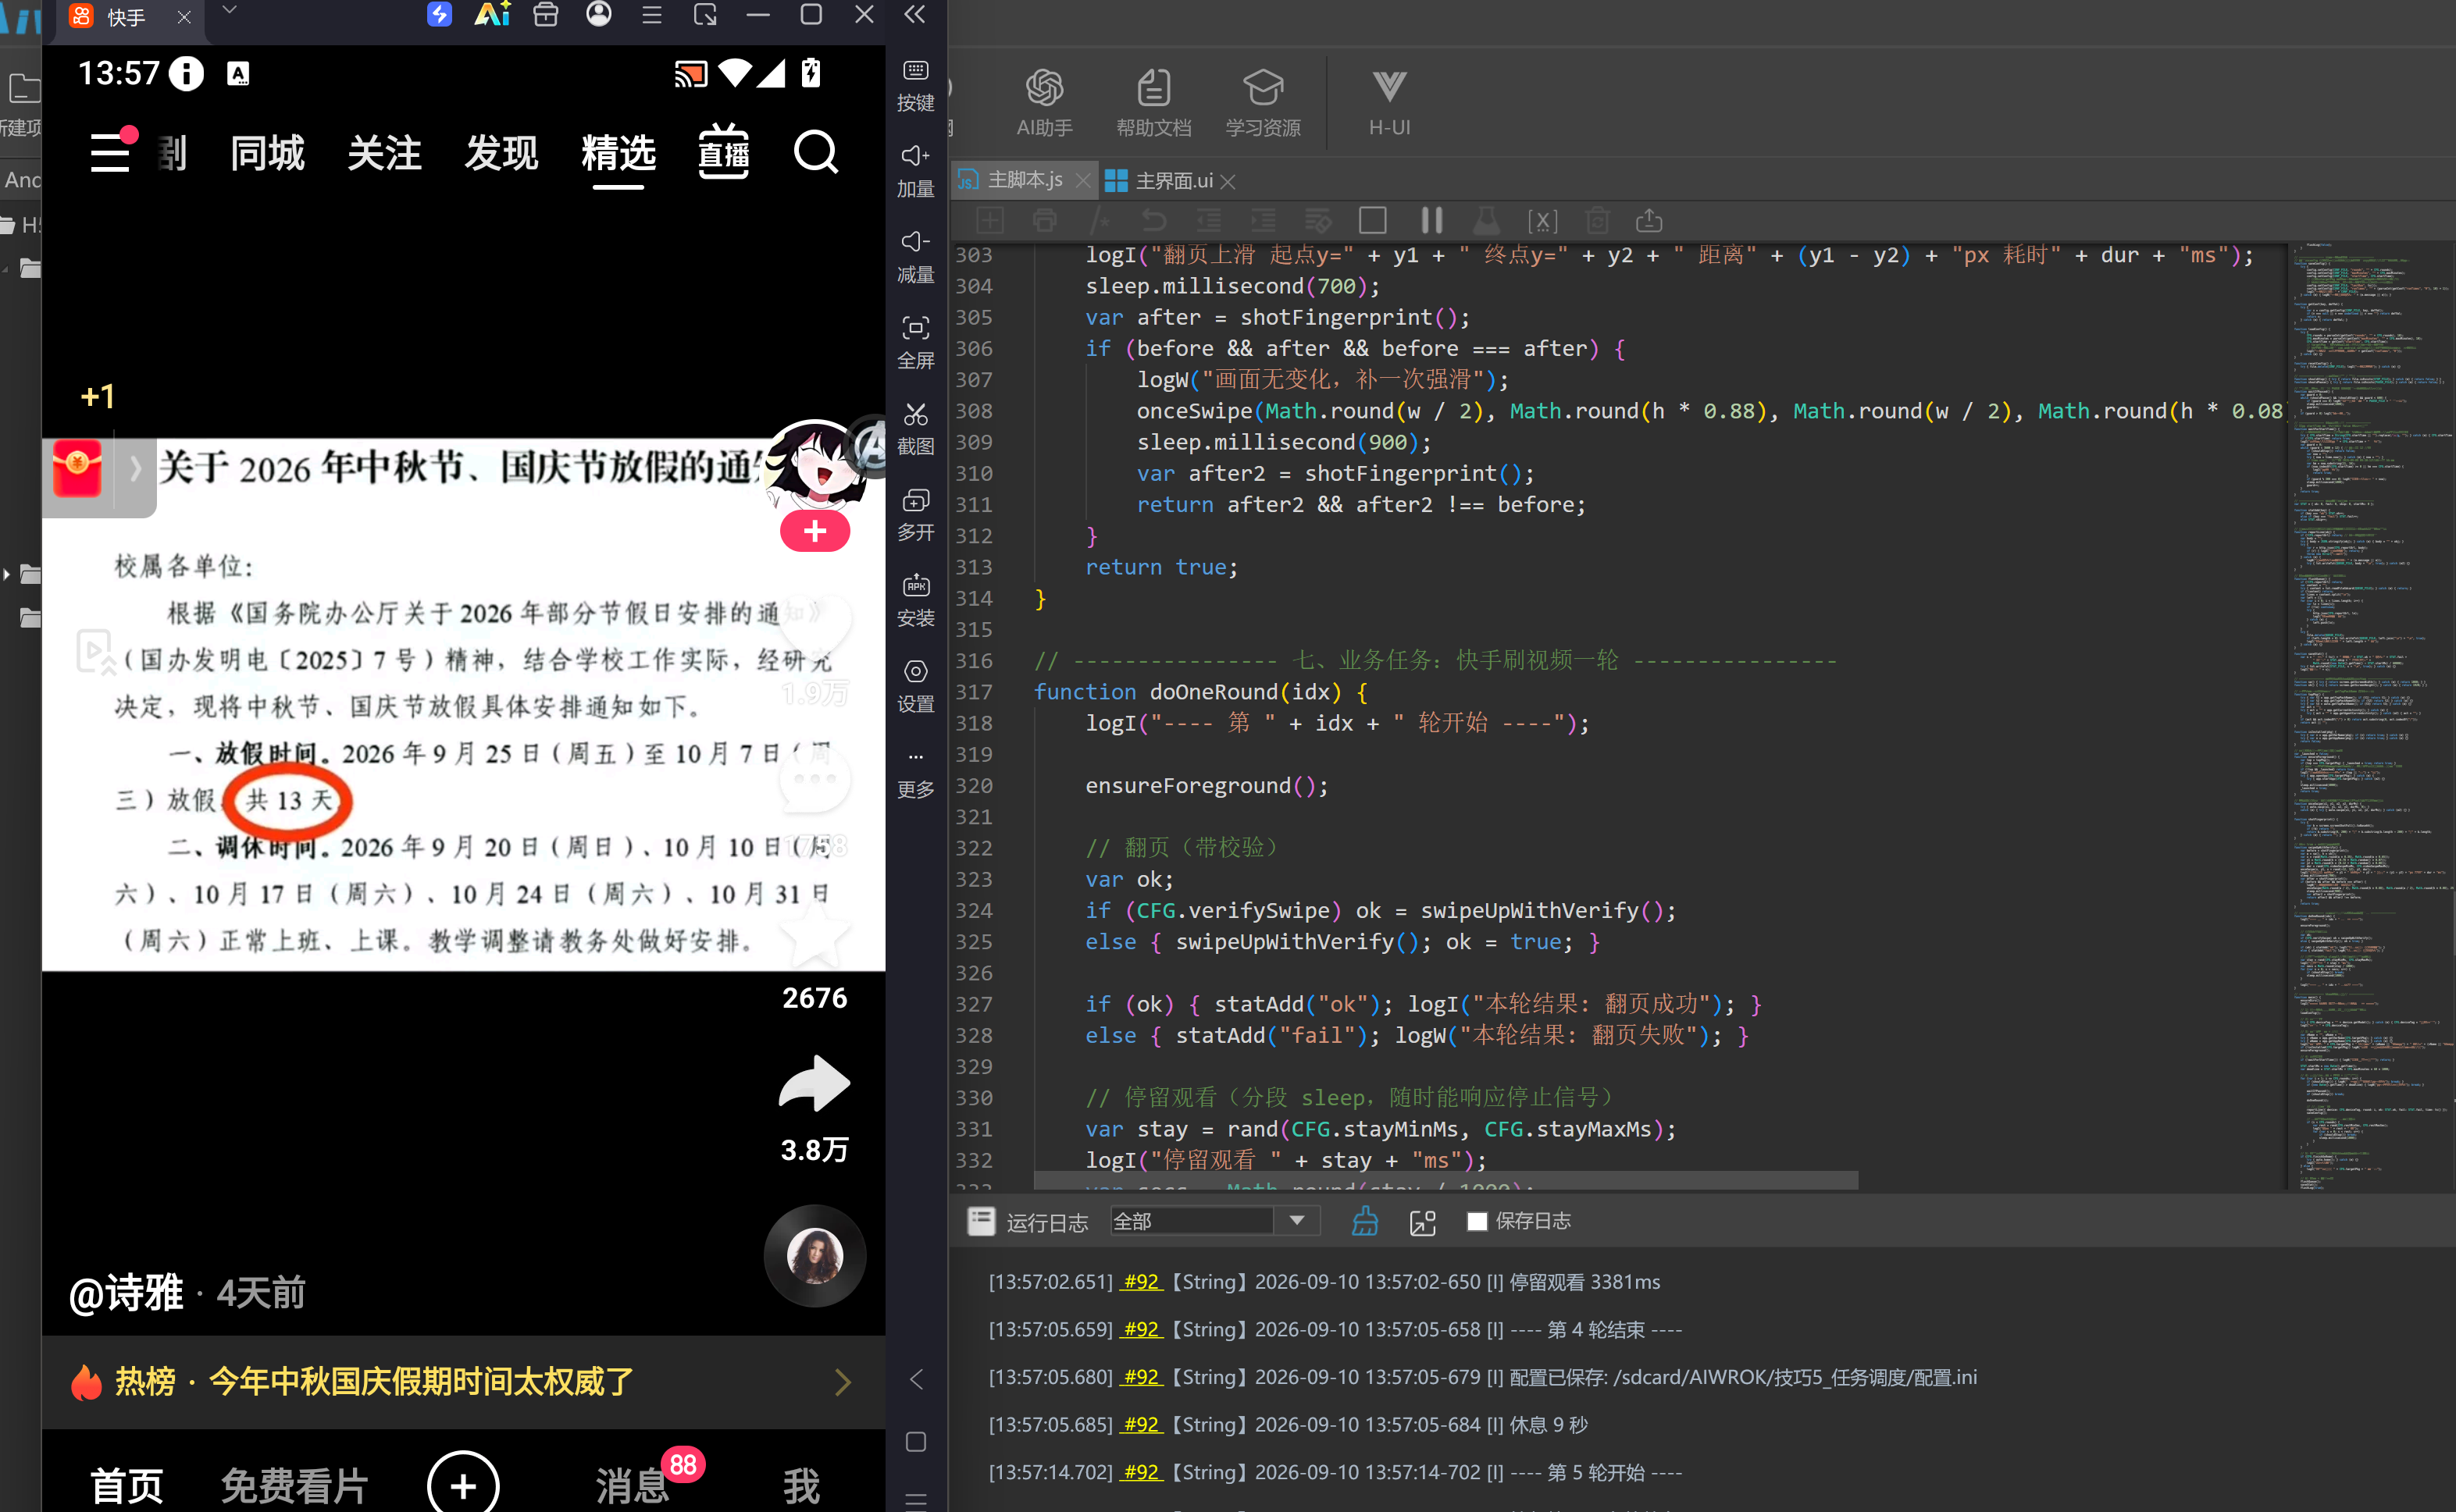Select 发现 tab in Kuaishou
Image resolution: width=2456 pixels, height=1512 pixels.
[501, 153]
